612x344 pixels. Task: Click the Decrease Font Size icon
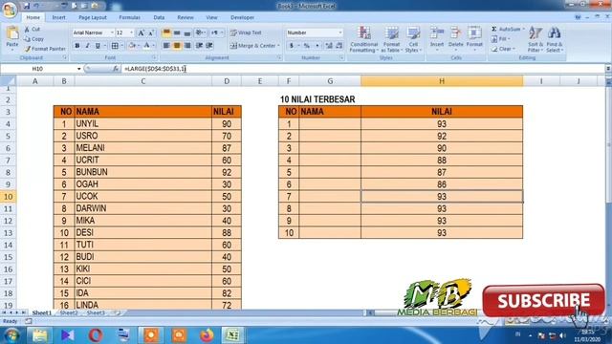[151, 32]
